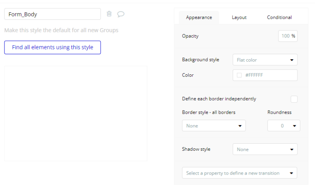
Task: Click the Opacity value field
Action: tap(285, 36)
